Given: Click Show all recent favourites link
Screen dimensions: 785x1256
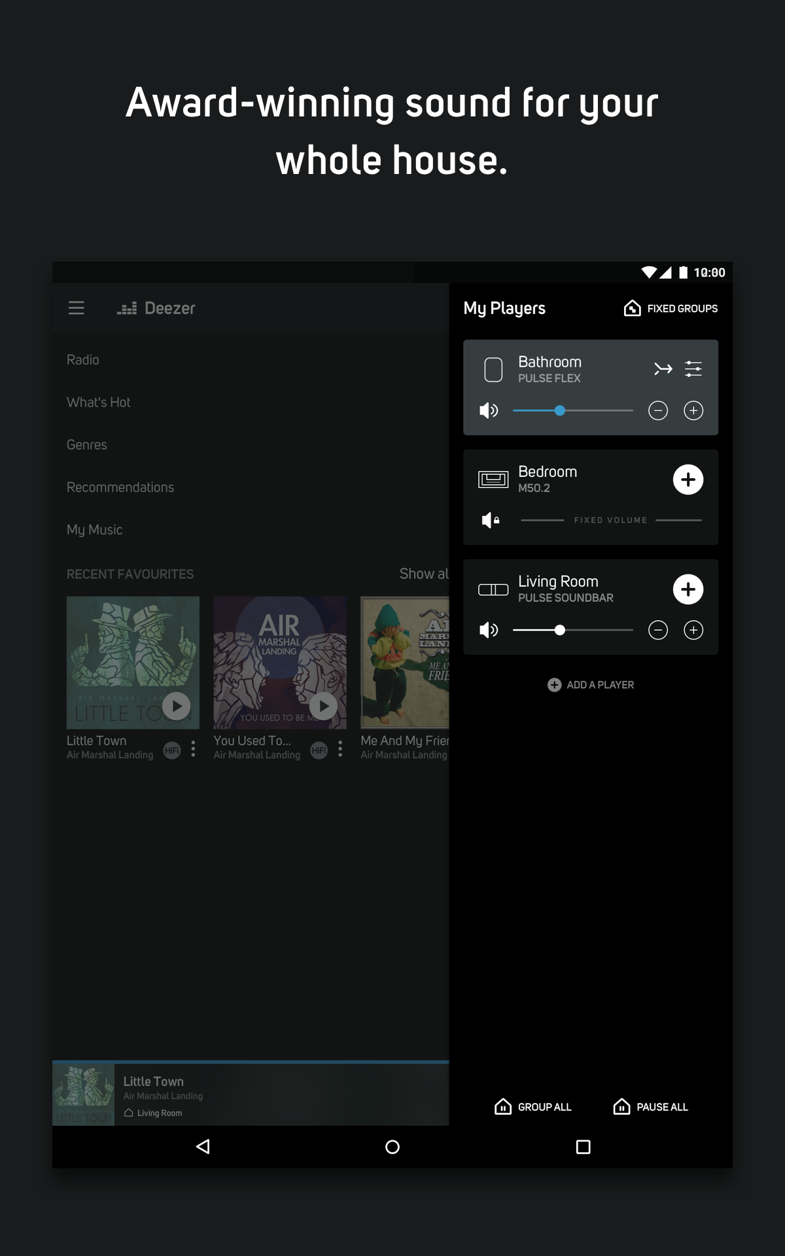Looking at the screenshot, I should click(424, 574).
